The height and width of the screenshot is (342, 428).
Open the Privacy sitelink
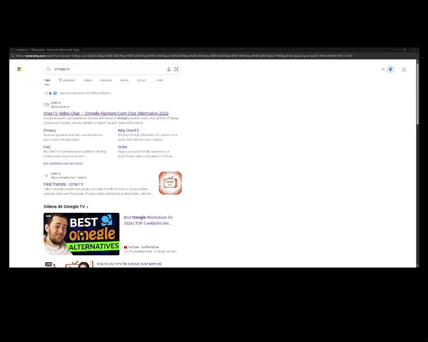[49, 130]
